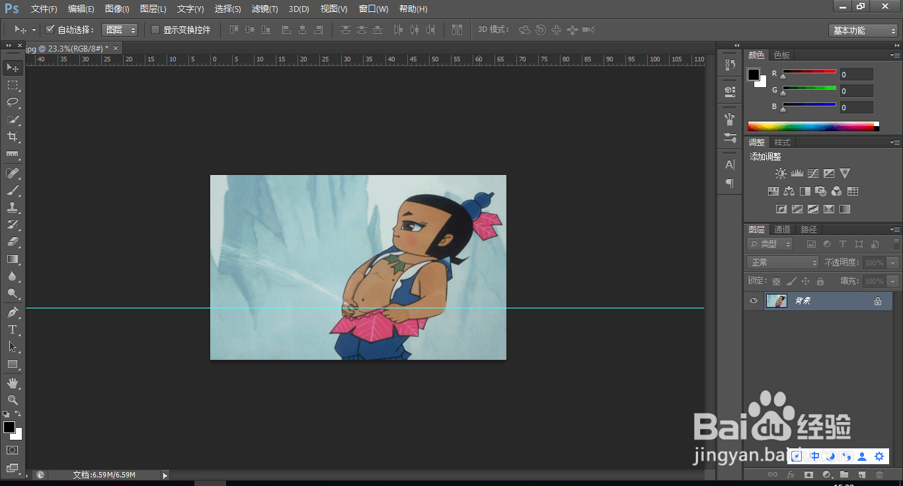Select the Clone Stamp tool
This screenshot has height=486, width=903.
coord(13,207)
